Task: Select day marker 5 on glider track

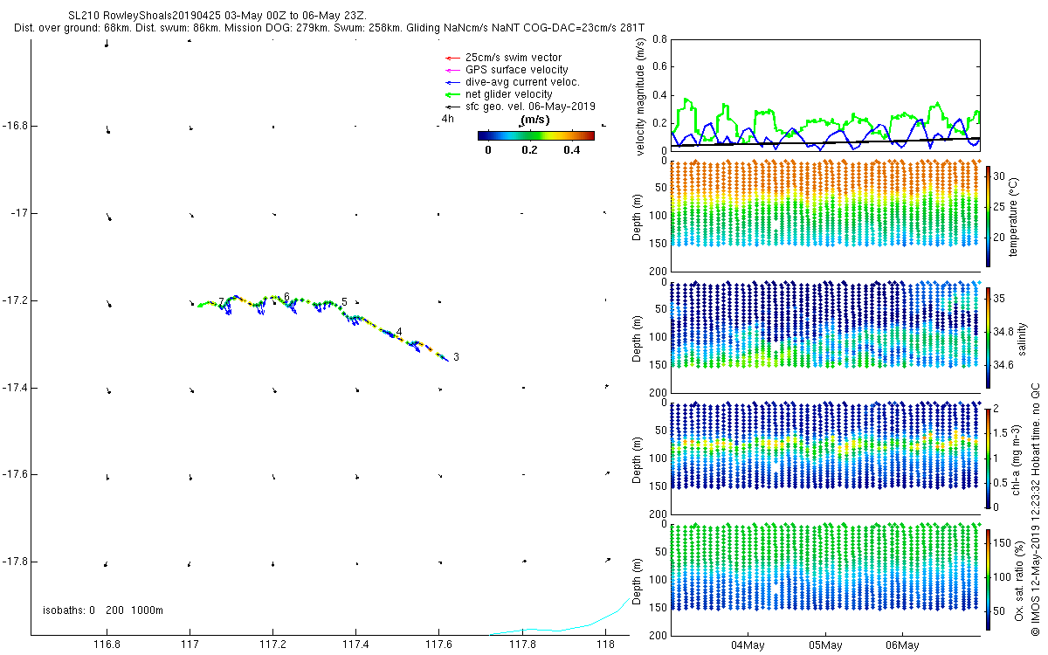Action: click(x=344, y=301)
